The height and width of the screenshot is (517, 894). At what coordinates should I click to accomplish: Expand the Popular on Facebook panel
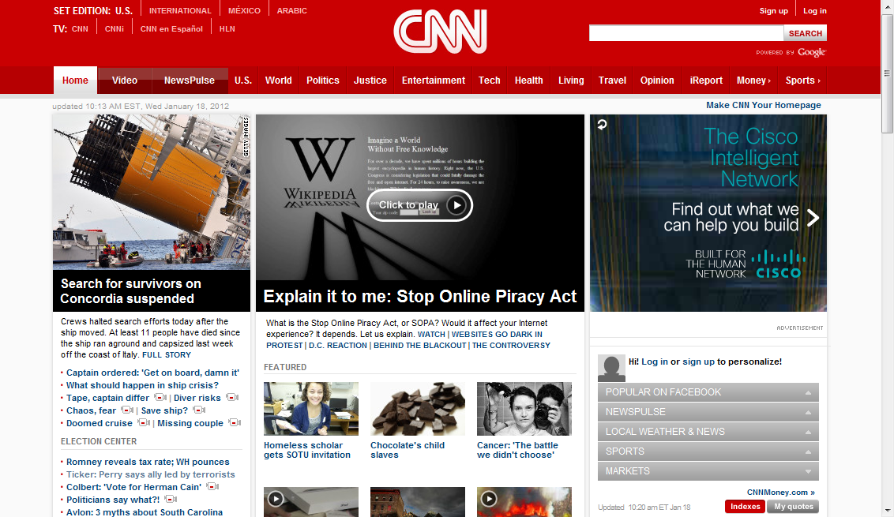click(708, 392)
